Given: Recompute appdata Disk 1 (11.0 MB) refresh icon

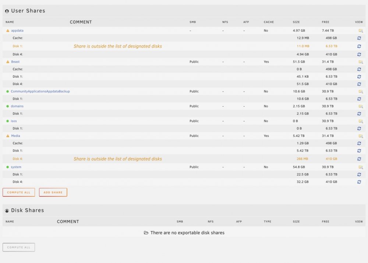Looking at the screenshot, I should pos(359,46).
